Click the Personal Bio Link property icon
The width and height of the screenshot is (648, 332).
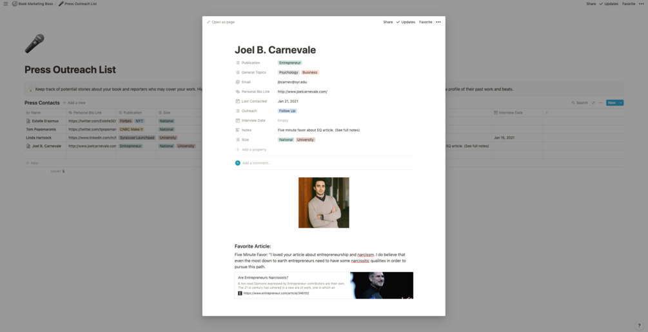[238, 92]
